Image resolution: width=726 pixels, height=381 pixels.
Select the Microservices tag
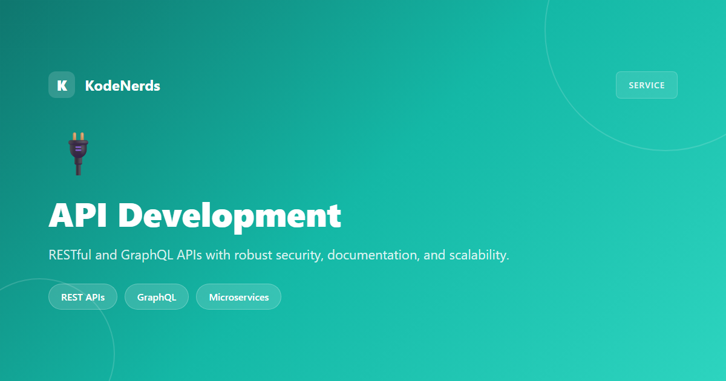(239, 297)
